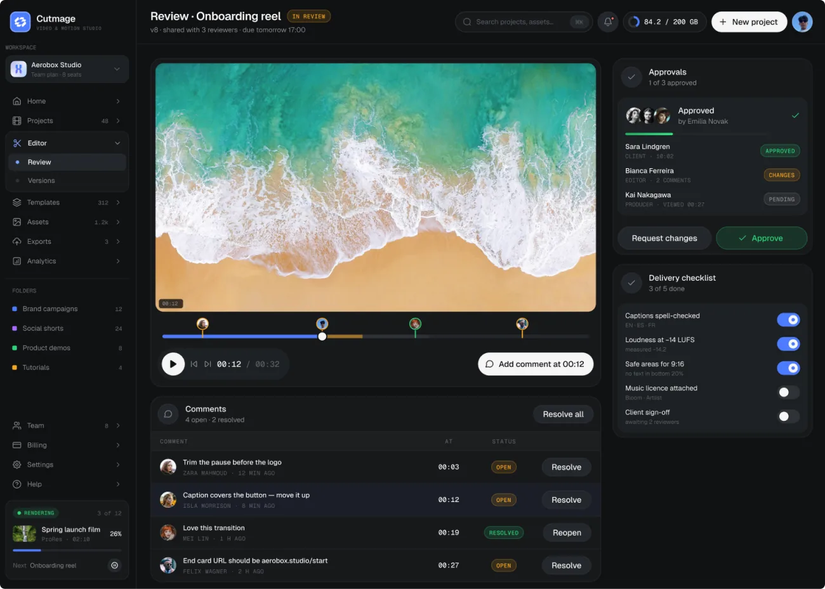Click the Home sidebar icon
Screen dimensions: 825x589
[x=17, y=101]
